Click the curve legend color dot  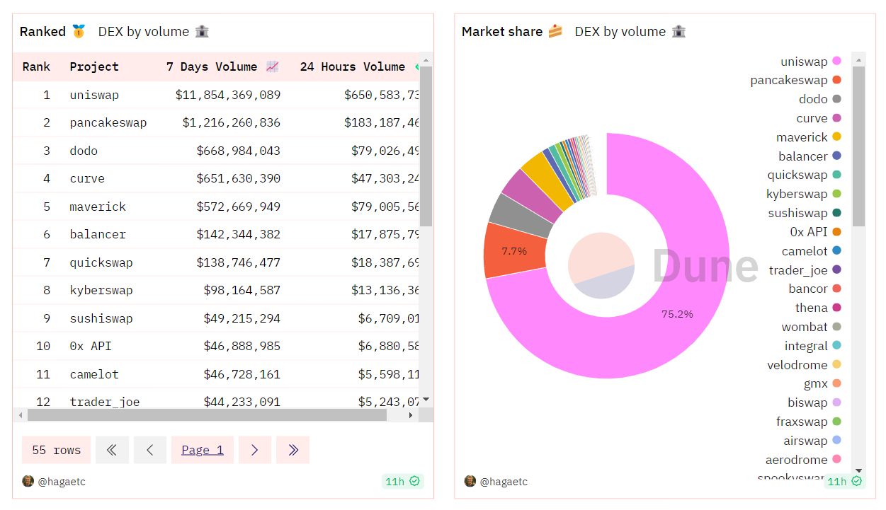(x=836, y=118)
